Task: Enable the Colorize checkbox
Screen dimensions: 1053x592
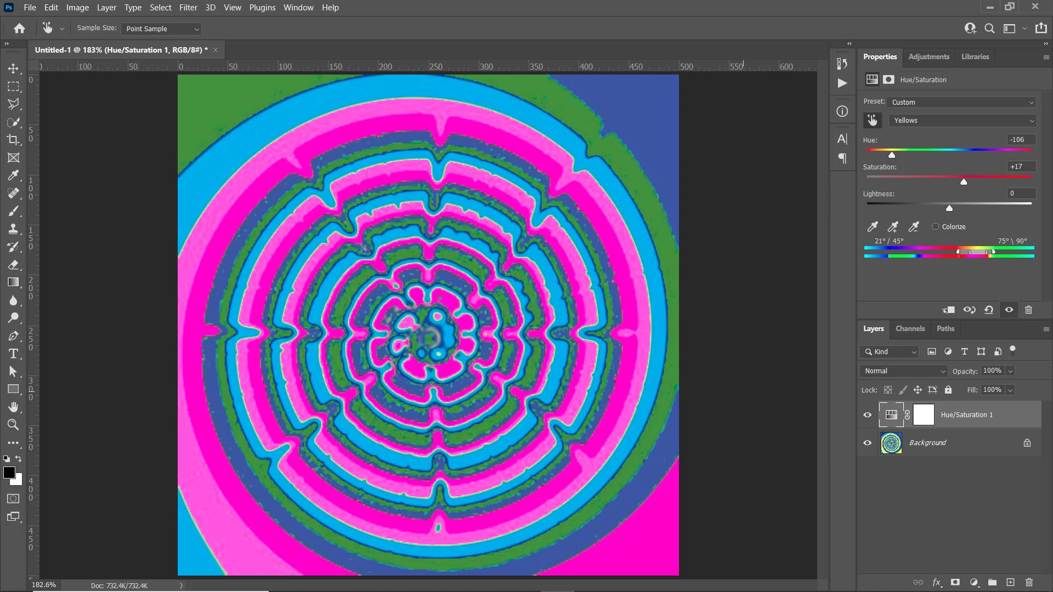Action: pyautogui.click(x=936, y=226)
